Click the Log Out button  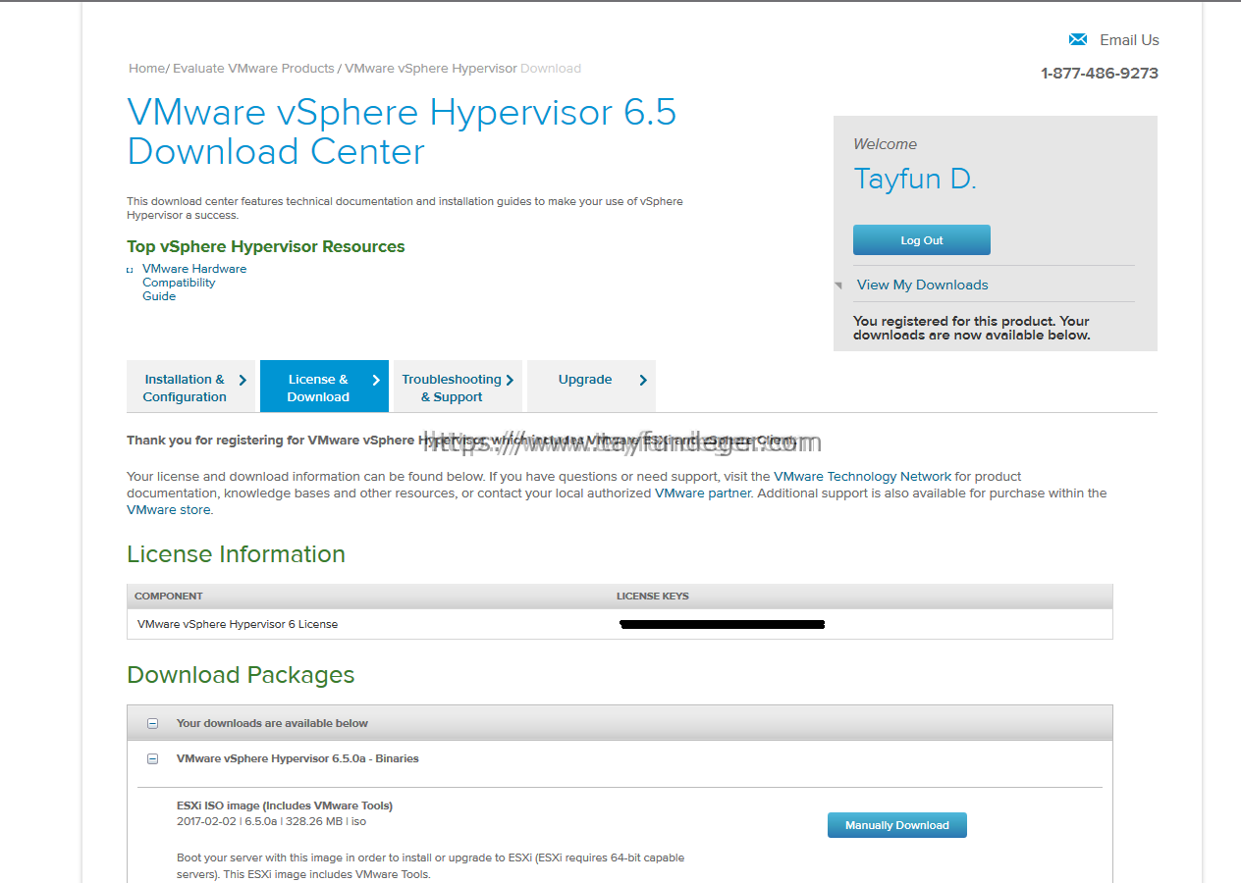tap(922, 240)
